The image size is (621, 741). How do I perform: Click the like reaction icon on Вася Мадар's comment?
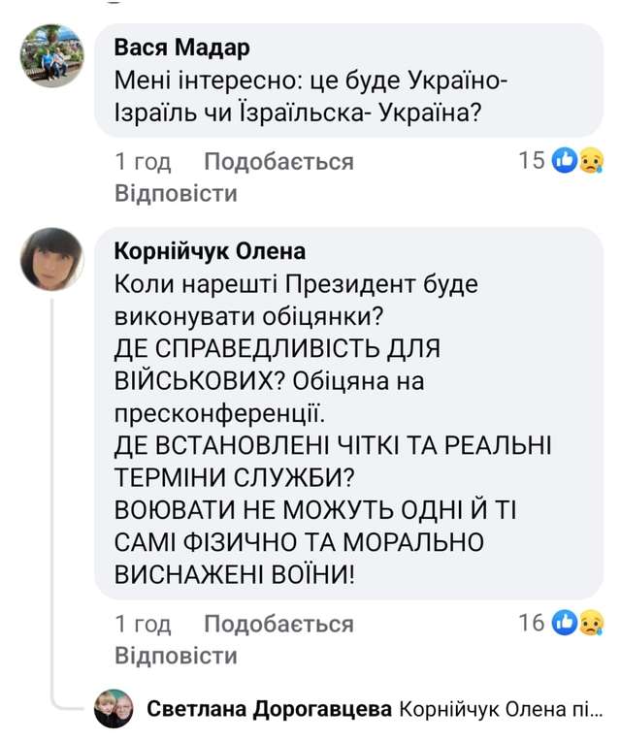565,161
